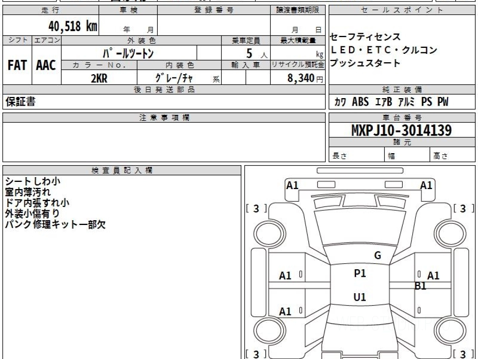478x359 pixels.
Task: Click the U1 dent mark on roof
Action: [360, 297]
